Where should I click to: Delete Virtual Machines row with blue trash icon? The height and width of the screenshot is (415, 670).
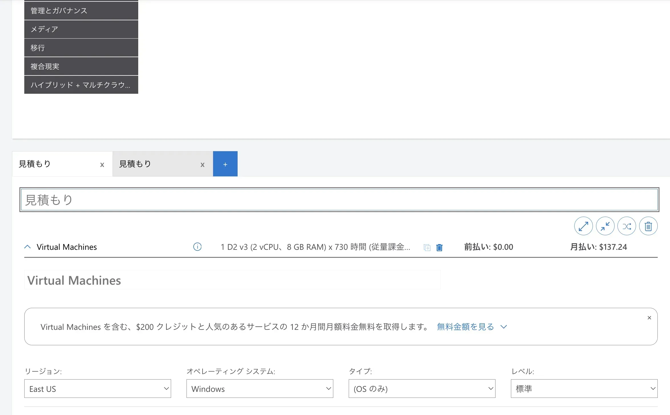(x=440, y=248)
